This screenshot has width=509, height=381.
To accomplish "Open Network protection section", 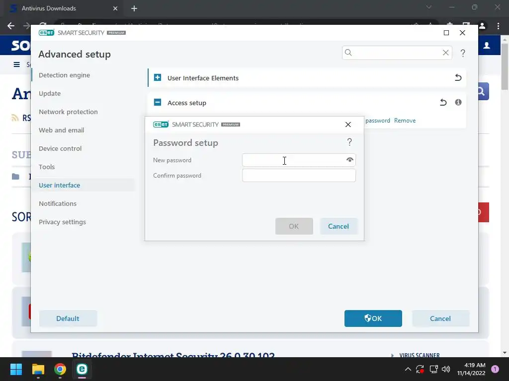I will (x=68, y=112).
